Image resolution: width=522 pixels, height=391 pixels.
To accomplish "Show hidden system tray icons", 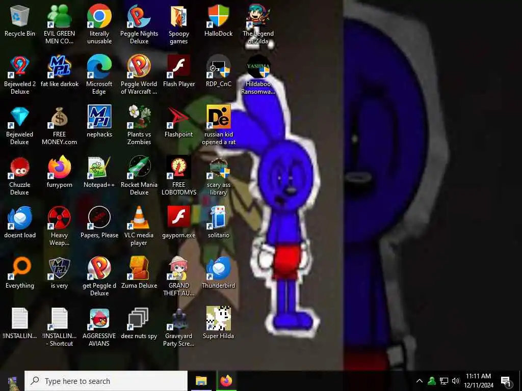I will (x=420, y=381).
